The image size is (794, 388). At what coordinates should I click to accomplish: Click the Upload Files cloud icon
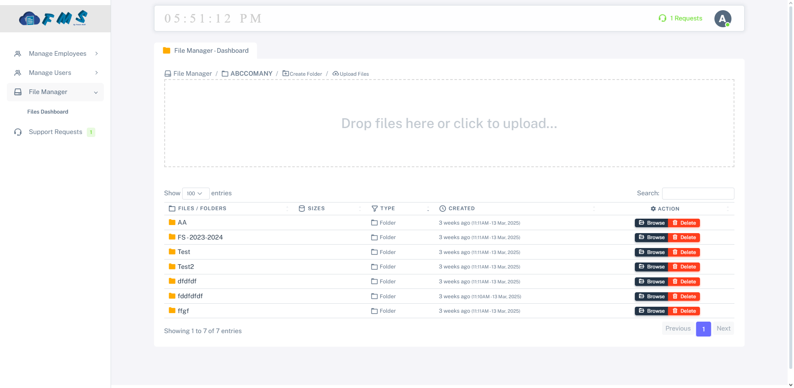[x=335, y=74]
